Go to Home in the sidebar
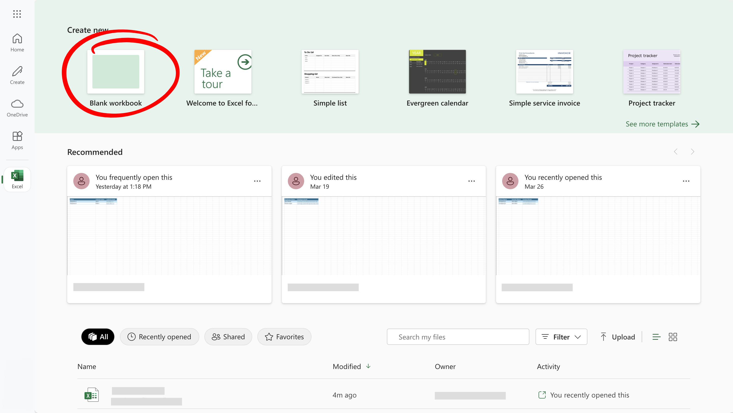The height and width of the screenshot is (413, 733). [17, 42]
